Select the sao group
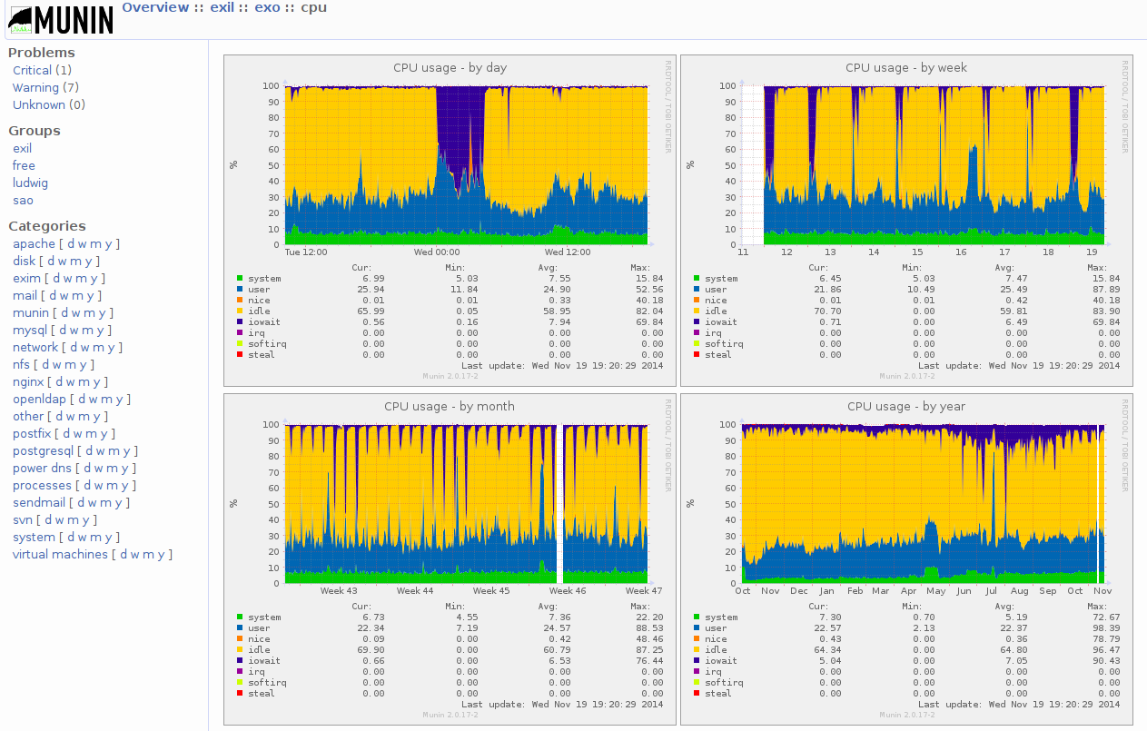 pyautogui.click(x=23, y=200)
